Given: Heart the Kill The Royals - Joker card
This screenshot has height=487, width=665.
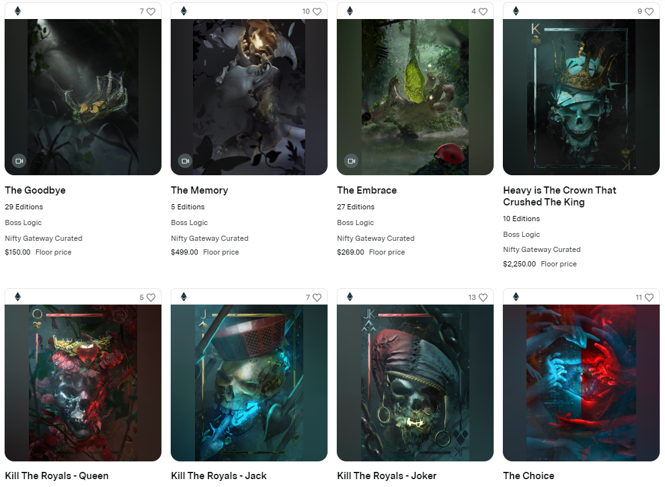Looking at the screenshot, I should pos(483,297).
